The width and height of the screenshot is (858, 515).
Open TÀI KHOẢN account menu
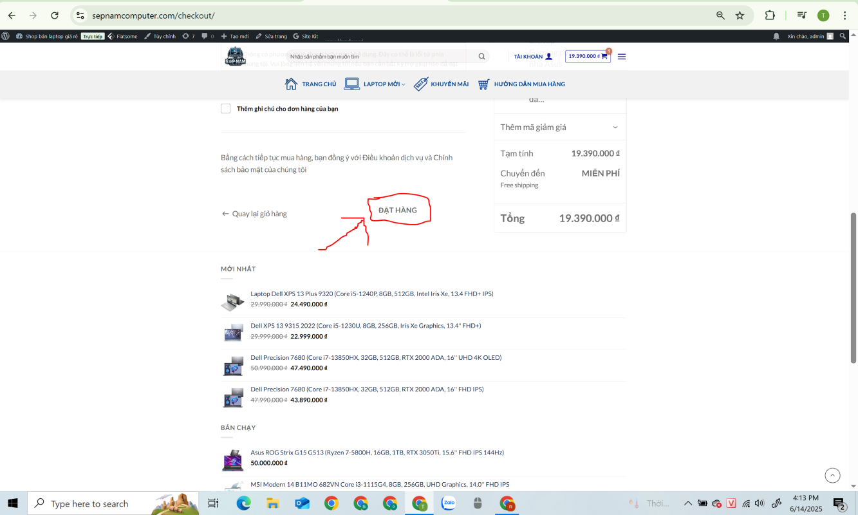click(x=533, y=57)
